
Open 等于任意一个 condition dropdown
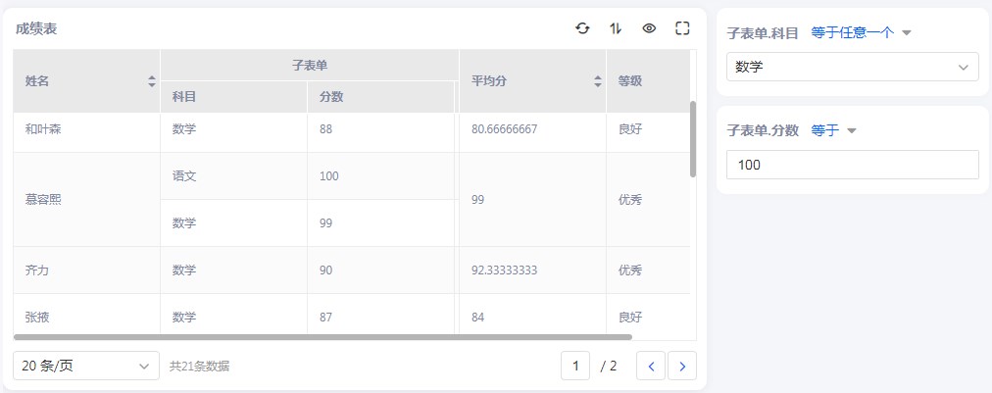861,32
